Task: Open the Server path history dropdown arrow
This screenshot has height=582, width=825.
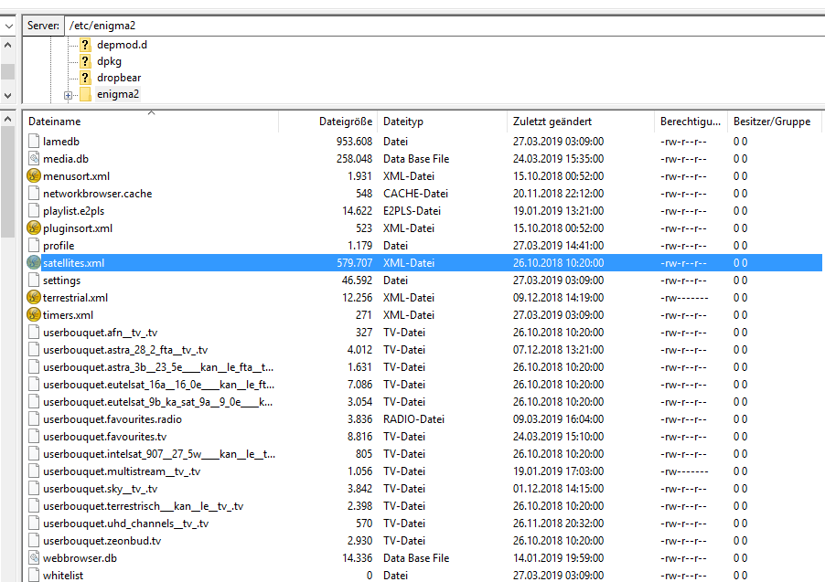Action: coord(9,26)
